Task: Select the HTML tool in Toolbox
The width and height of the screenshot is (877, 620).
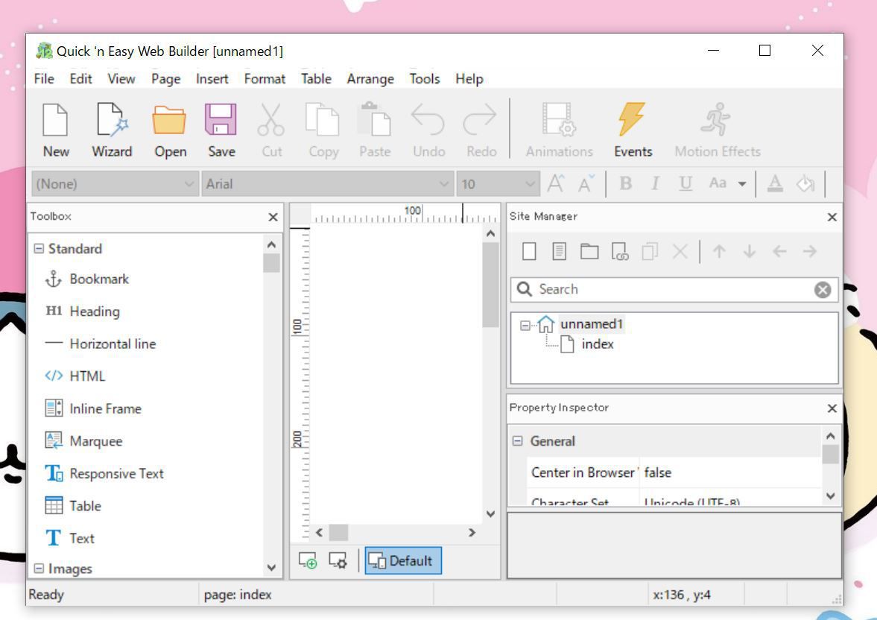Action: tap(75, 376)
